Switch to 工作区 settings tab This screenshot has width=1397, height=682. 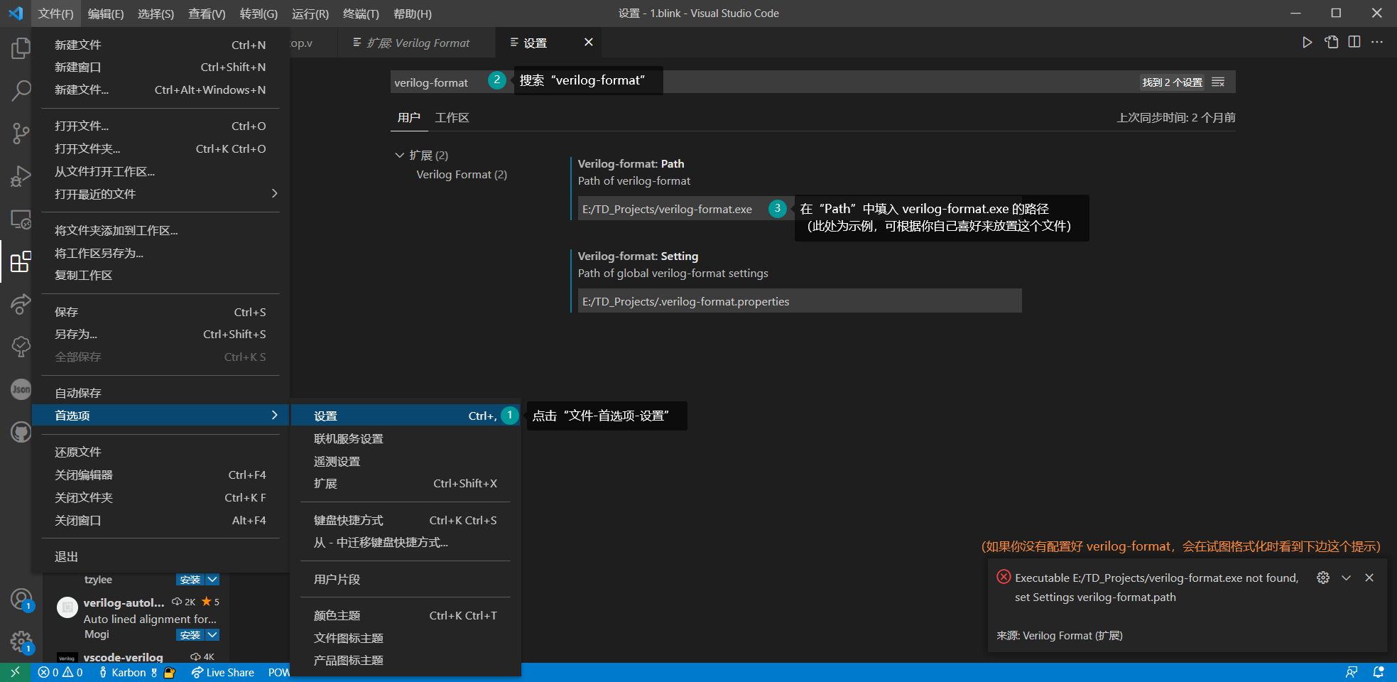[x=452, y=117]
